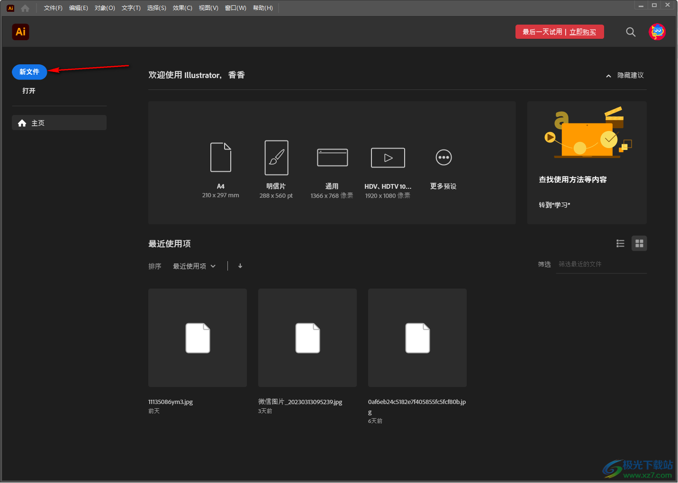Go to 主页 in the sidebar

coord(59,123)
